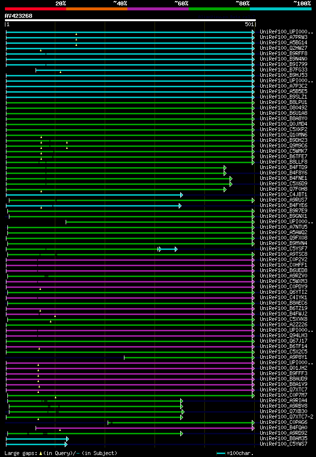Open the UniRef100_B9RFF8 hit label

283,54
